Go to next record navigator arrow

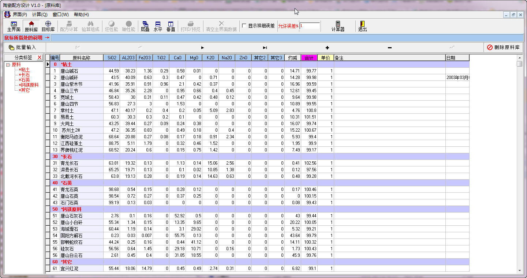(x=202, y=48)
